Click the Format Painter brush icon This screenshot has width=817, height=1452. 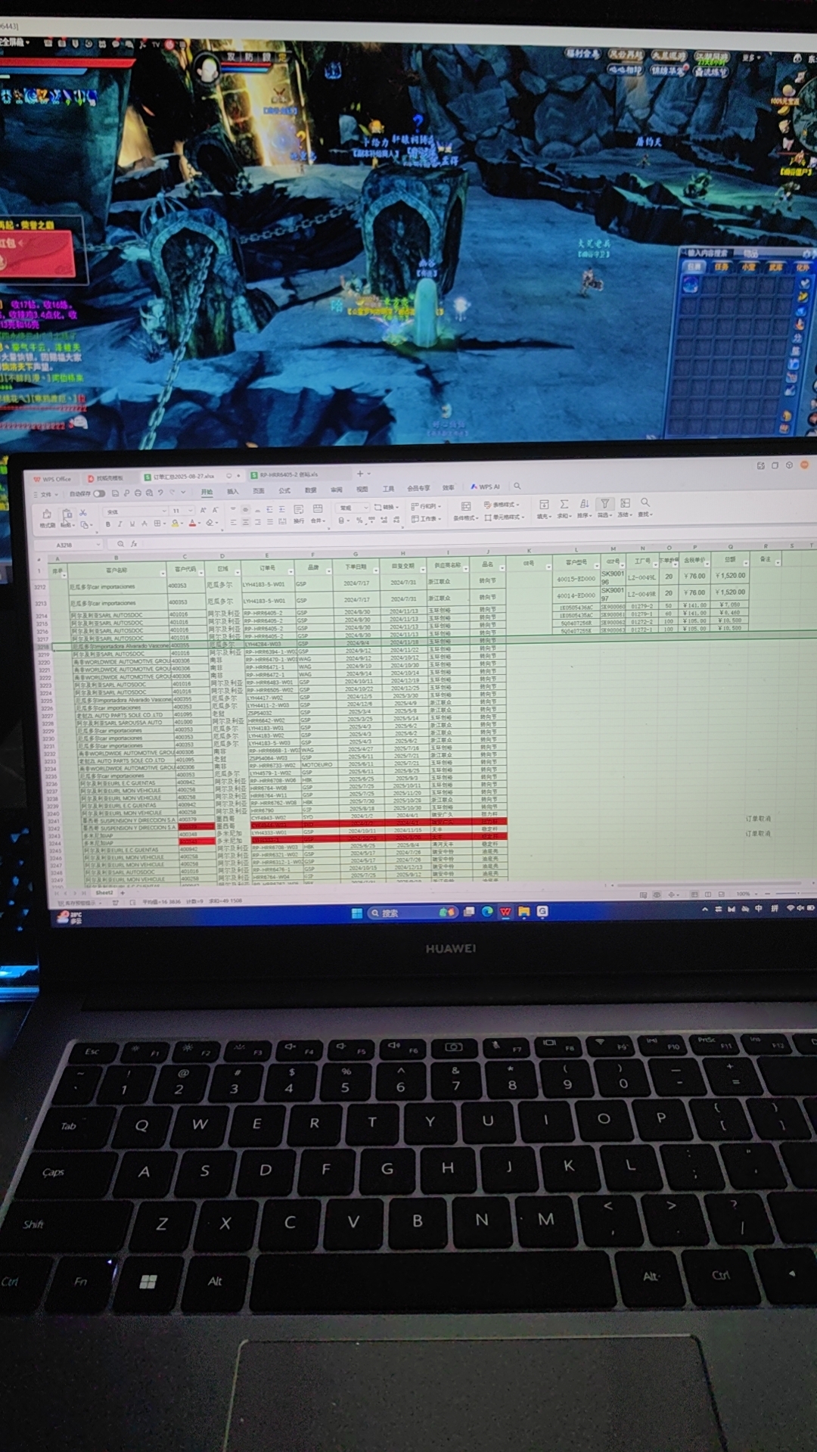[x=47, y=514]
